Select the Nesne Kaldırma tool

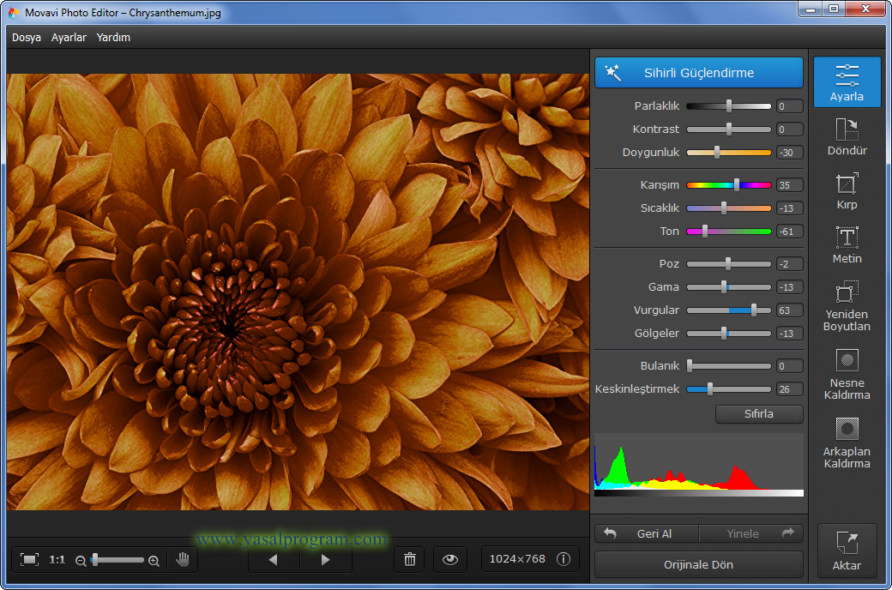tap(847, 374)
